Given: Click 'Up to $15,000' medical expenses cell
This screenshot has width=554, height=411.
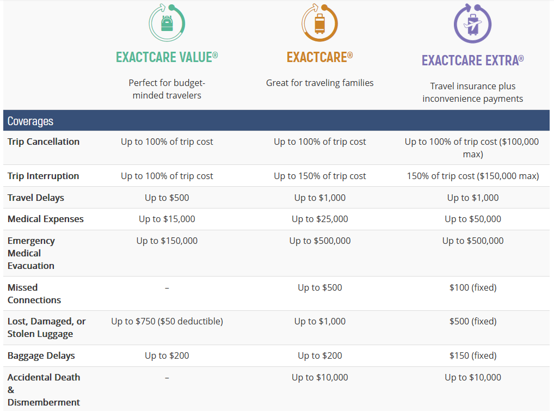Looking at the screenshot, I should pos(167,219).
